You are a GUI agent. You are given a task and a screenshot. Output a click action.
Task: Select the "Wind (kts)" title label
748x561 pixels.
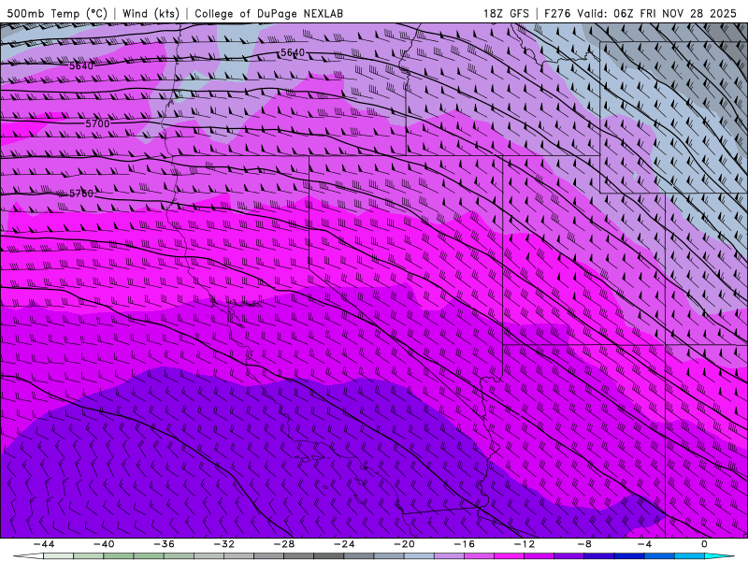(151, 13)
